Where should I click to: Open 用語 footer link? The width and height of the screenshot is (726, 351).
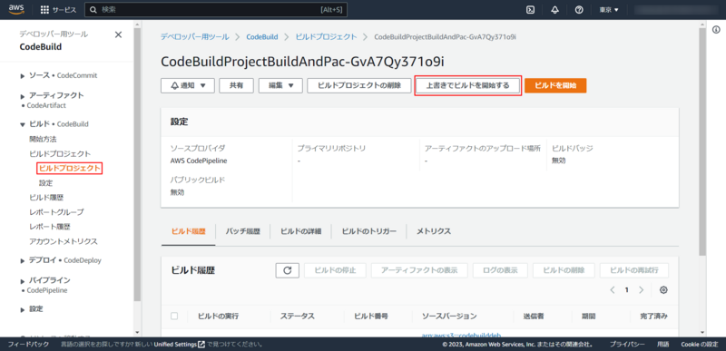coord(662,345)
